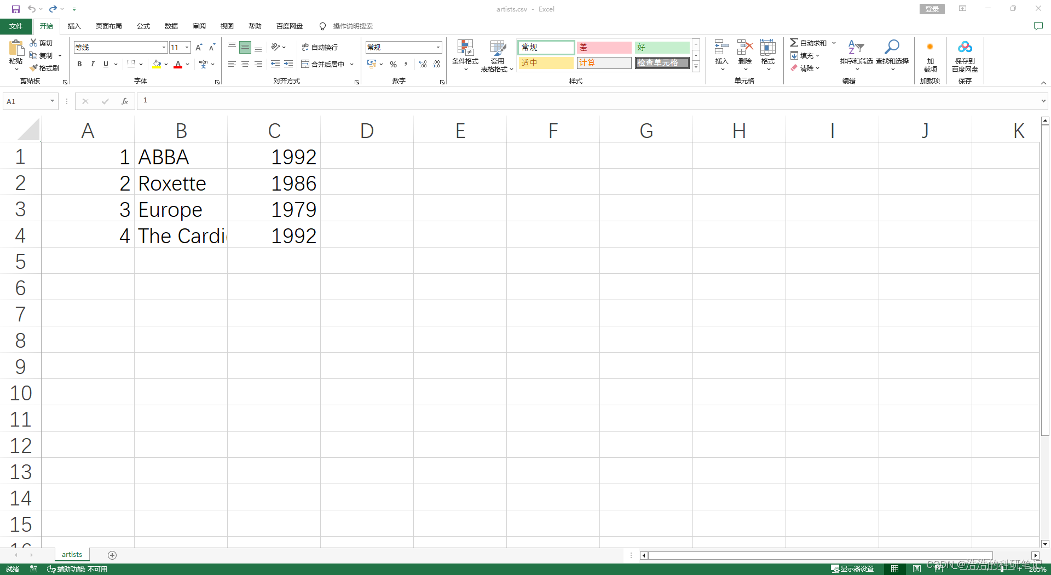Click Decrease Decimal icon
Viewport: 1051px width, 575px height.
coord(436,64)
